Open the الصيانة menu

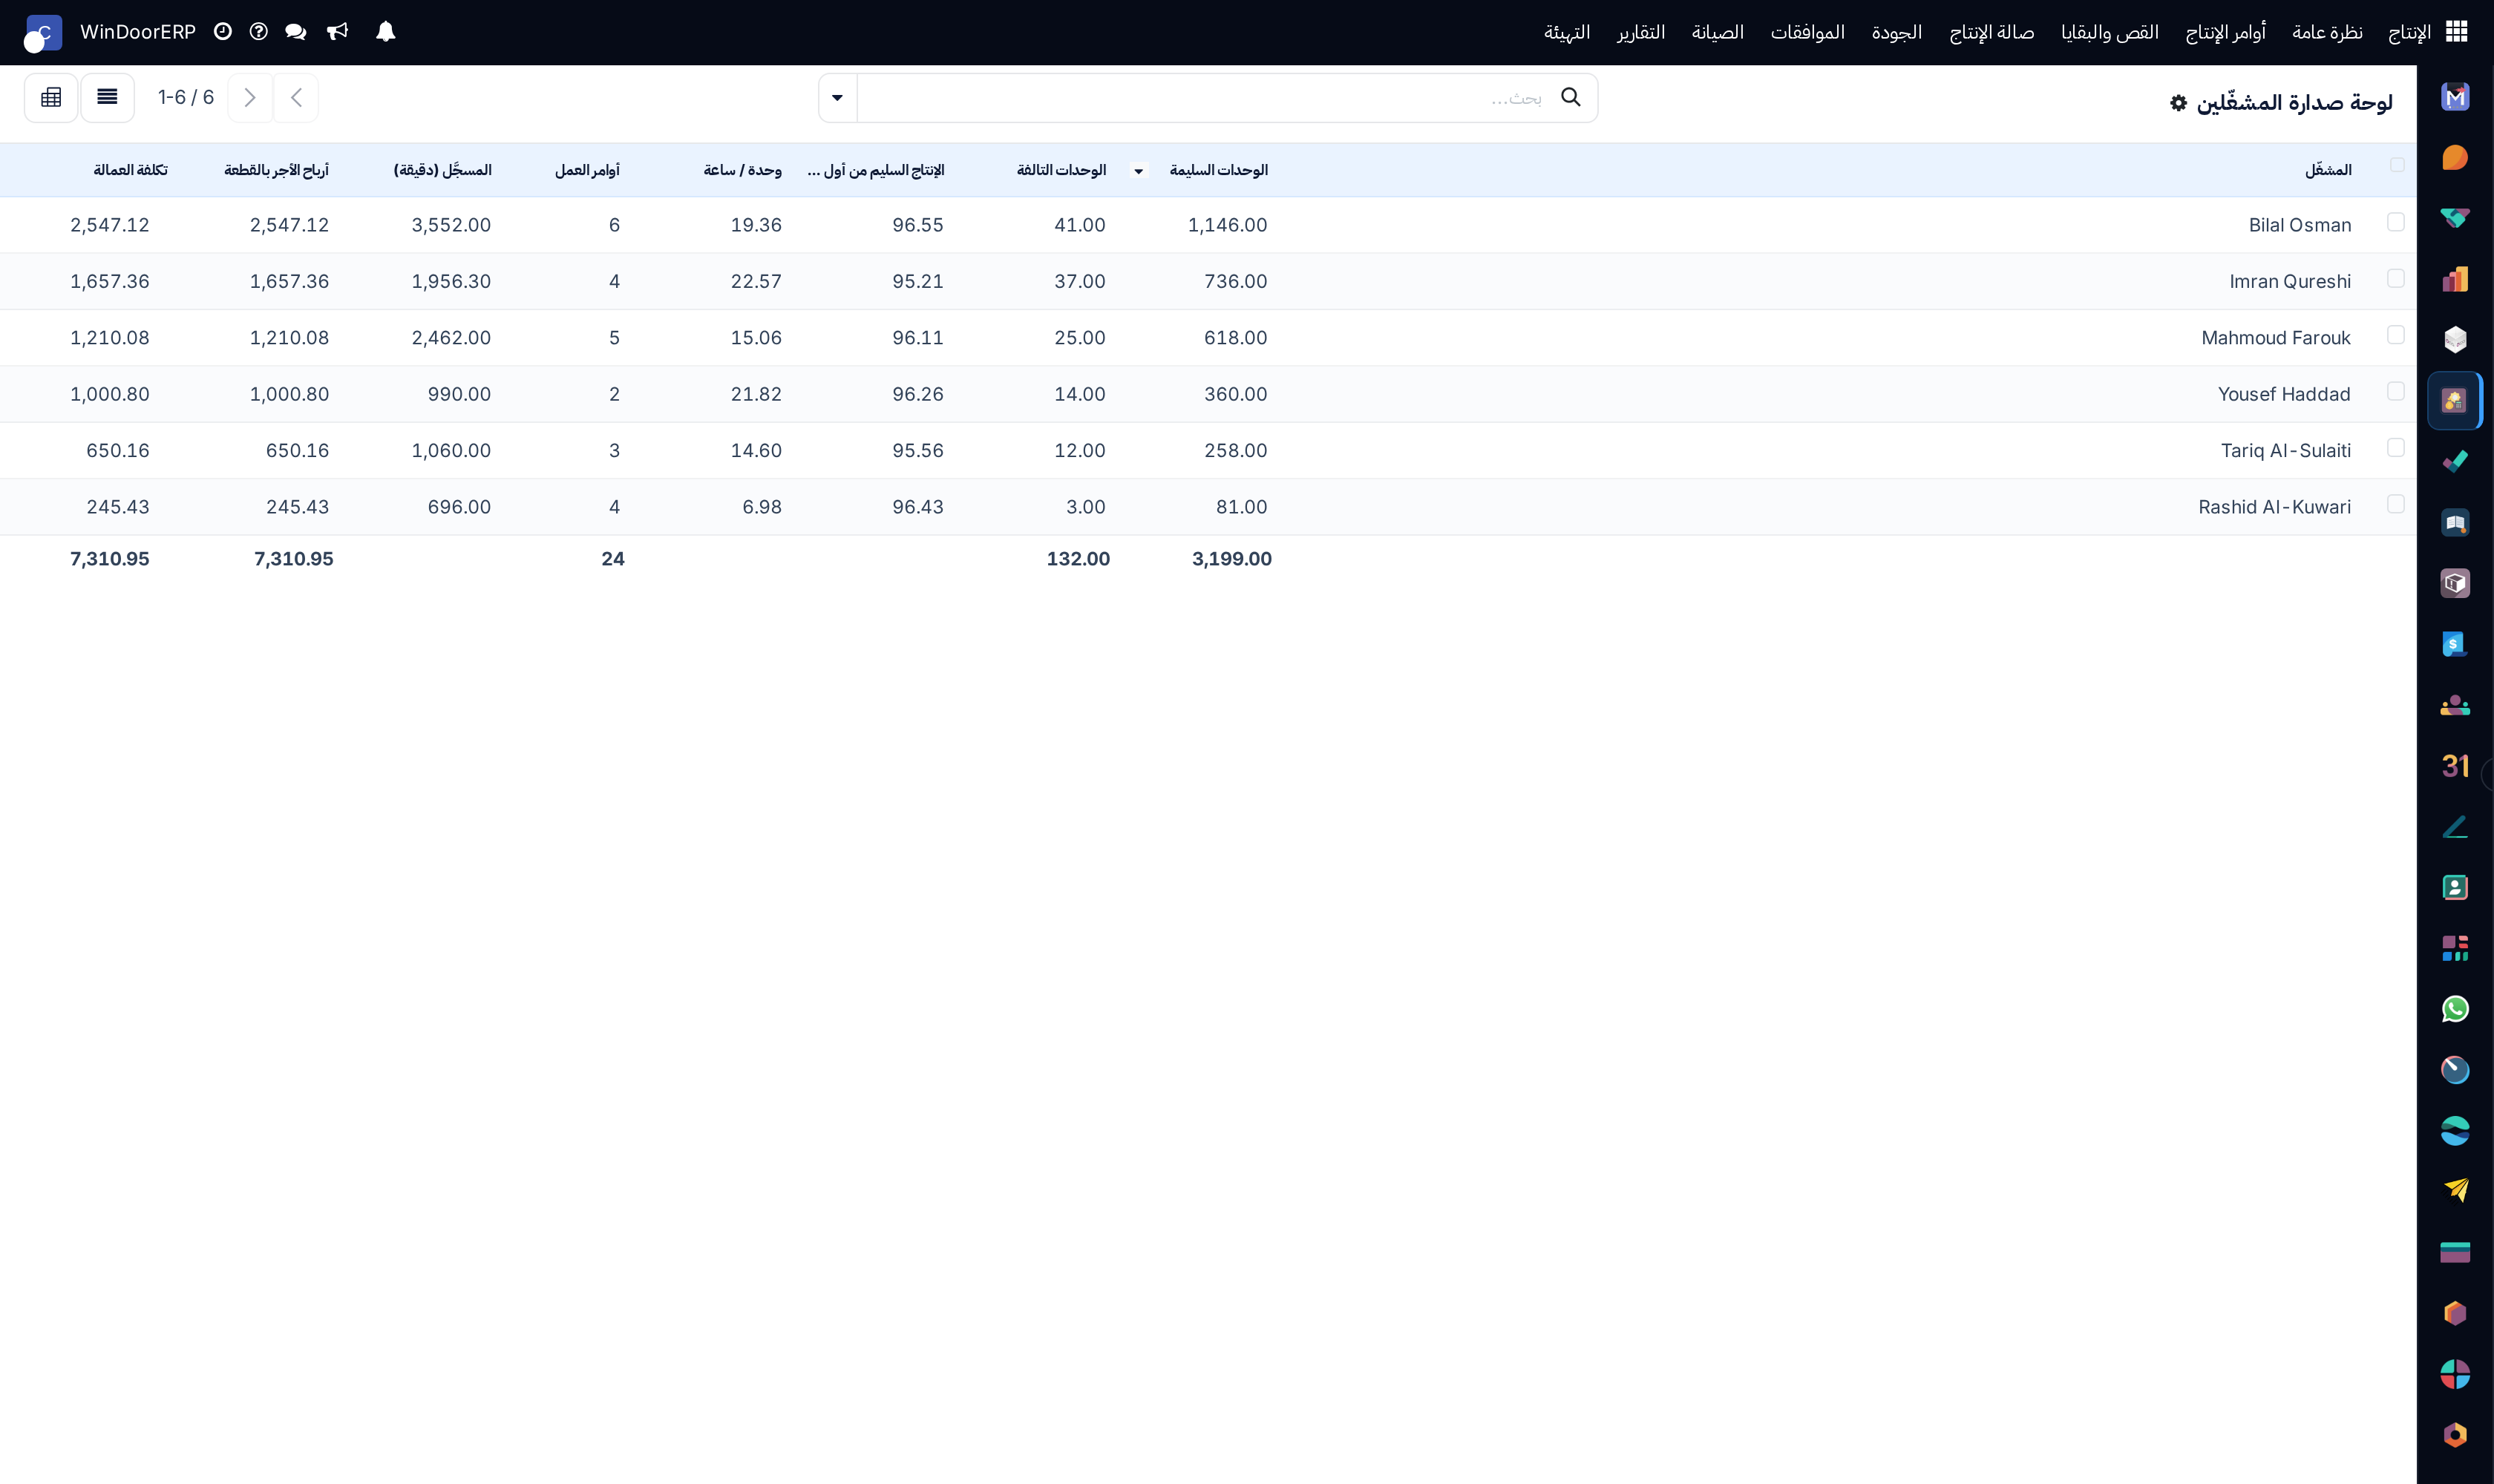click(x=1718, y=32)
